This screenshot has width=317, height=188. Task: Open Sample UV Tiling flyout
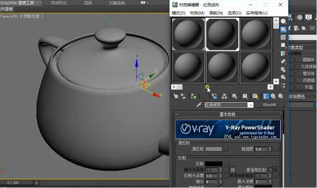[283, 45]
